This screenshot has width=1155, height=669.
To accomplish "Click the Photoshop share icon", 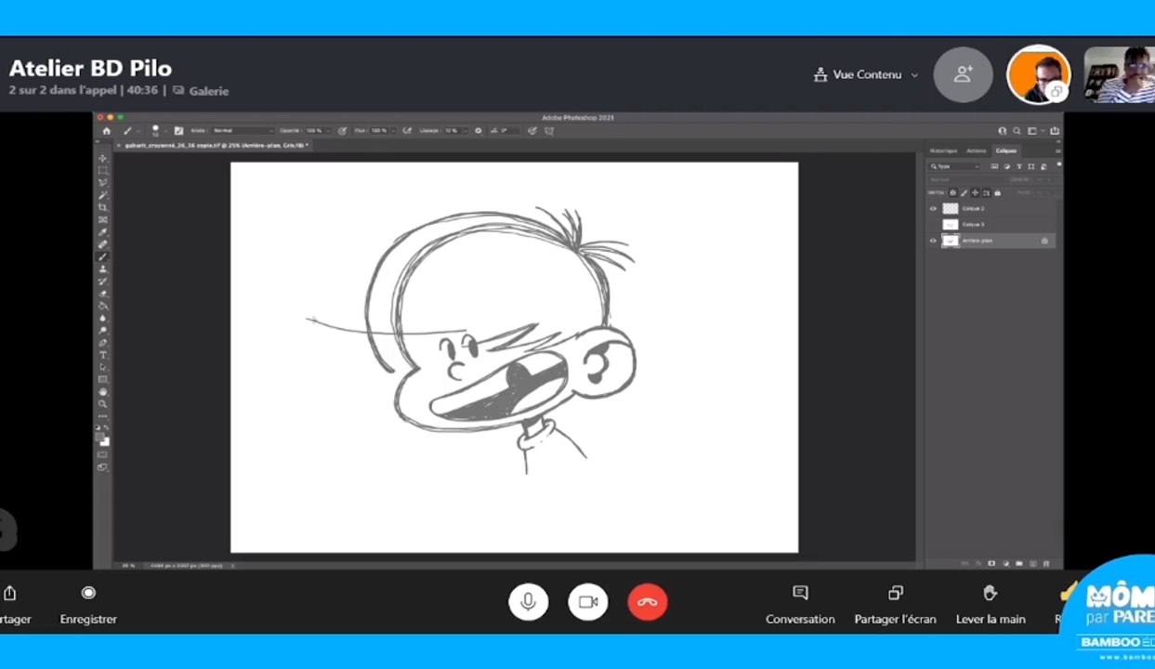I will point(1055,131).
